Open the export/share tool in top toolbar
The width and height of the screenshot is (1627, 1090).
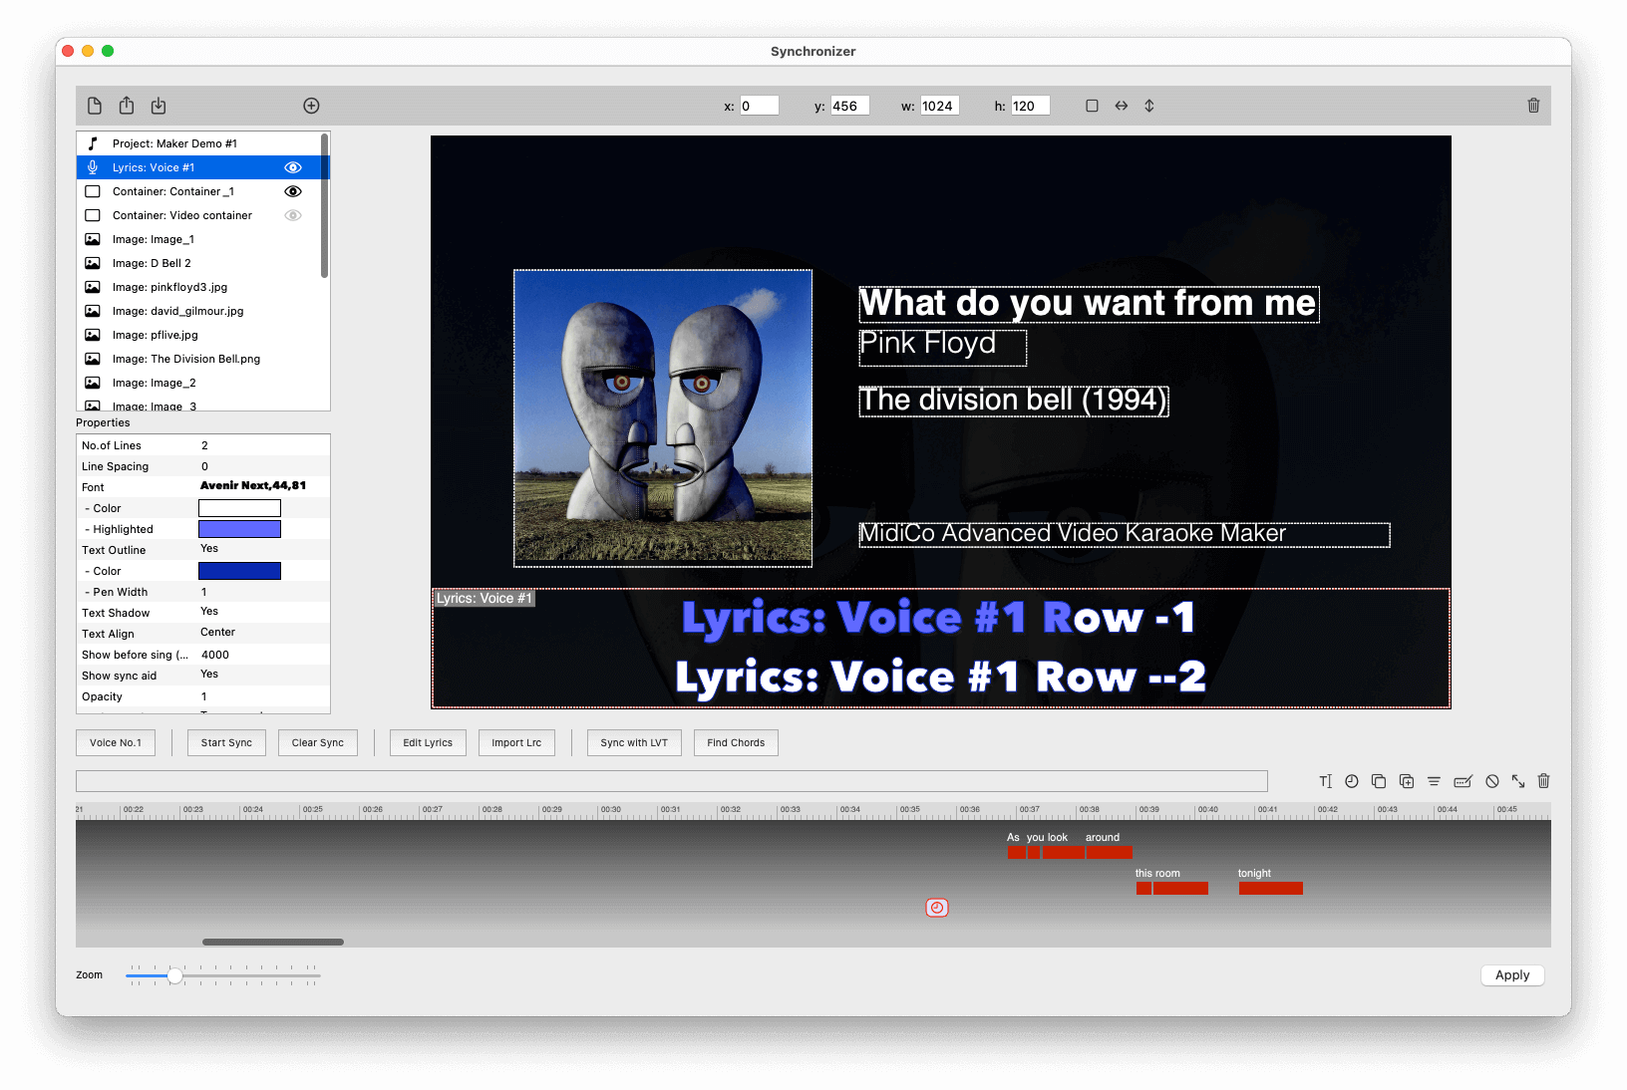point(127,105)
